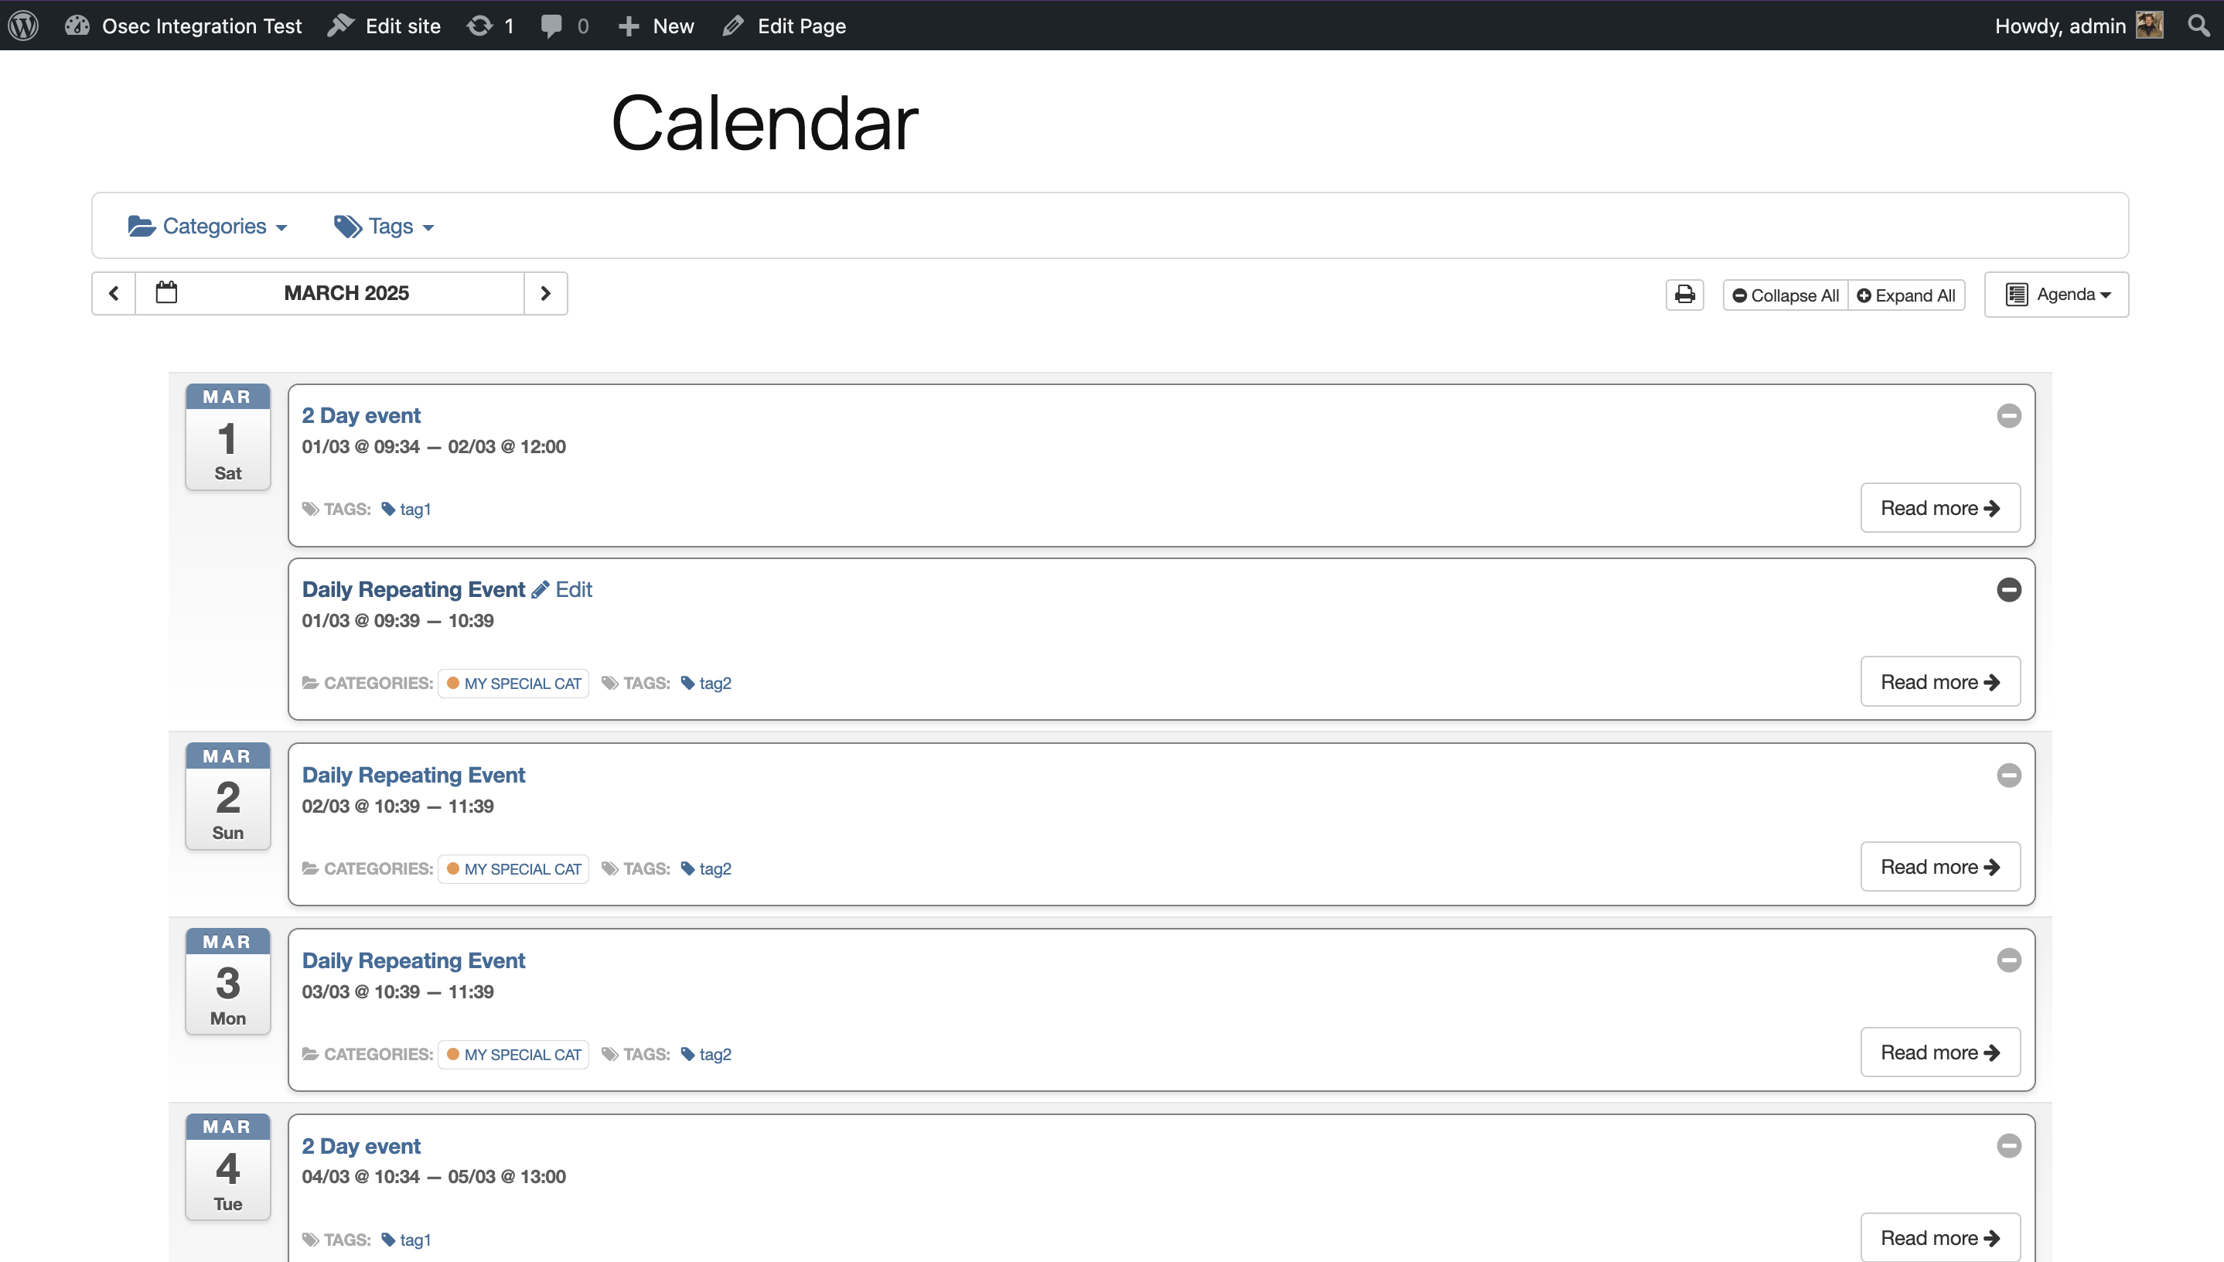2224x1262 pixels.
Task: Click the admin user avatar
Action: click(2150, 26)
